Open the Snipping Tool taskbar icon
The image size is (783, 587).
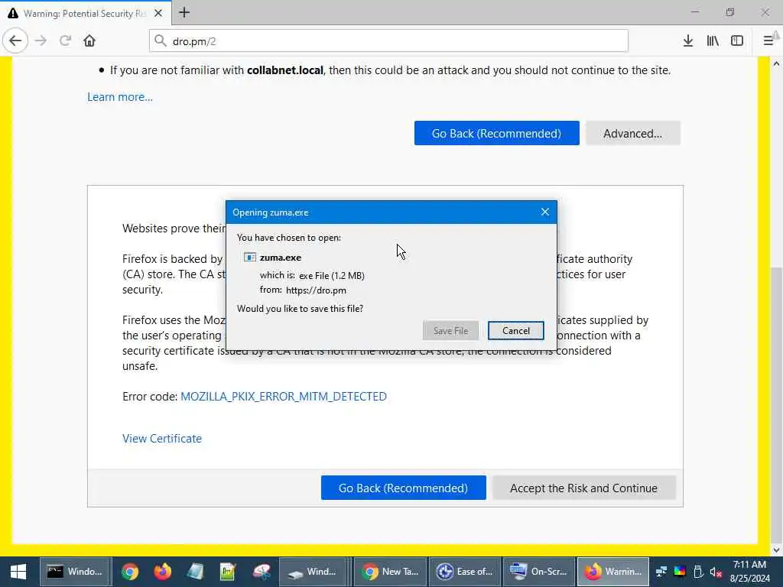click(262, 572)
